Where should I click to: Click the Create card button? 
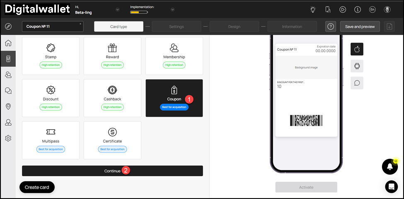click(x=37, y=187)
